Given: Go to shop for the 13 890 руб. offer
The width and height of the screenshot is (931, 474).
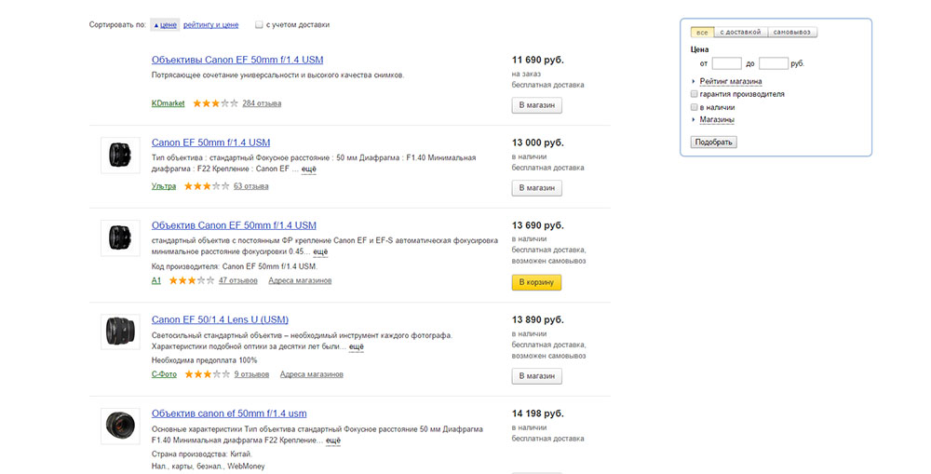Looking at the screenshot, I should pos(537,376).
